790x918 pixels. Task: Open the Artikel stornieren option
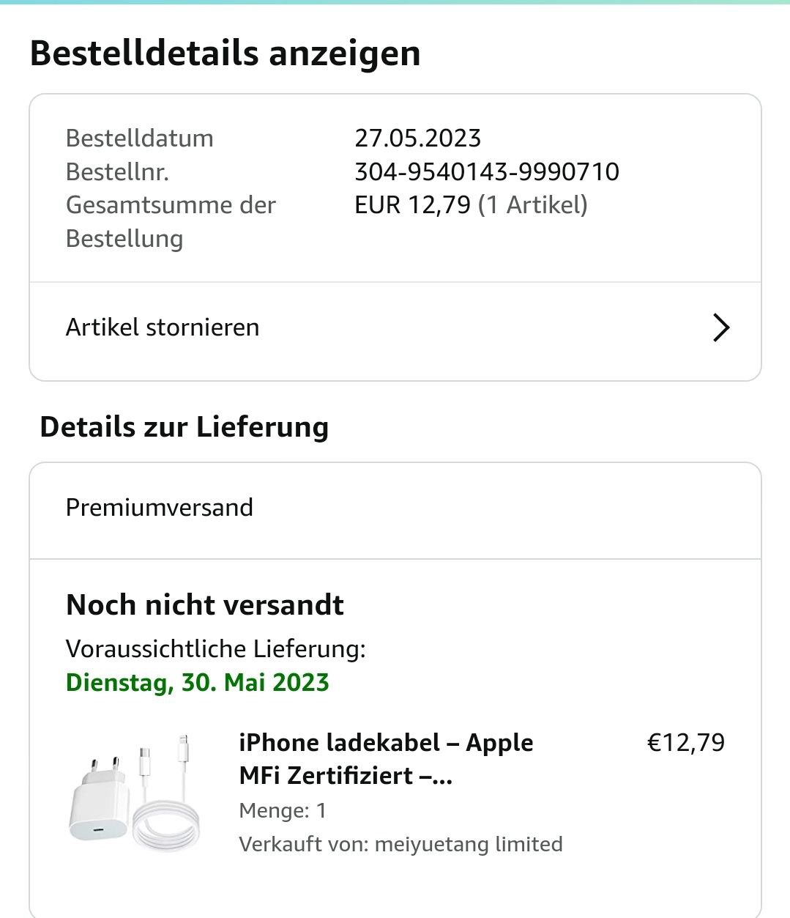tap(163, 327)
